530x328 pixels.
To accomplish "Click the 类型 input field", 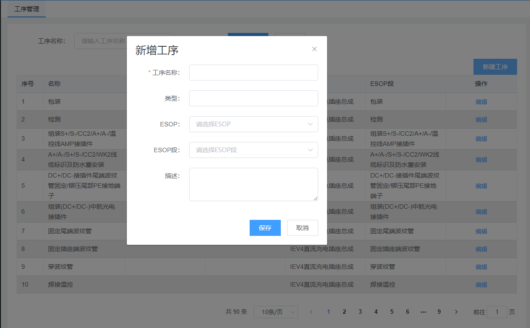I will (x=253, y=98).
